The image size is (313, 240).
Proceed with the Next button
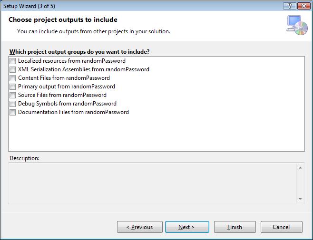186,227
